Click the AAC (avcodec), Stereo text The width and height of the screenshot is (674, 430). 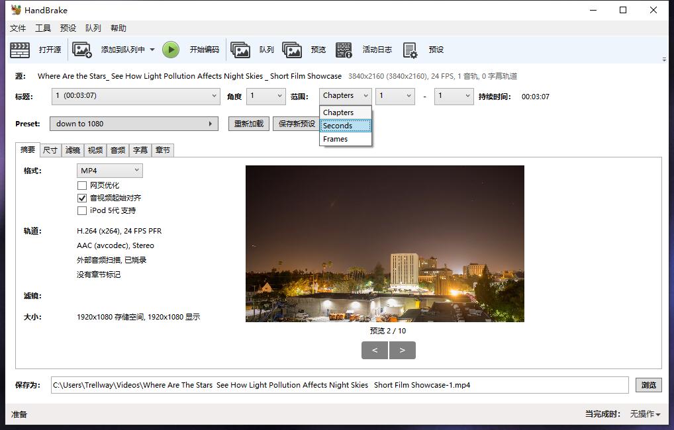pyautogui.click(x=115, y=245)
